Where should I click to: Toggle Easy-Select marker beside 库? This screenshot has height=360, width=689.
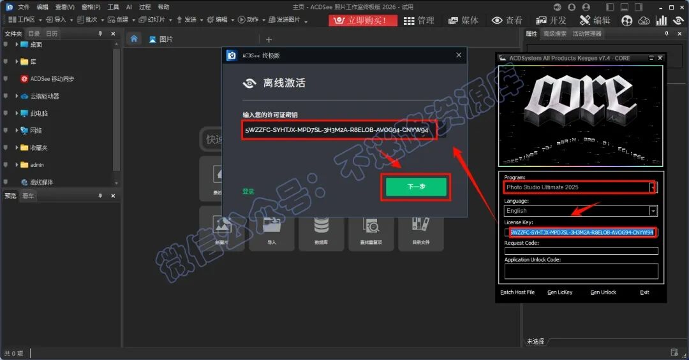[x=6, y=62]
